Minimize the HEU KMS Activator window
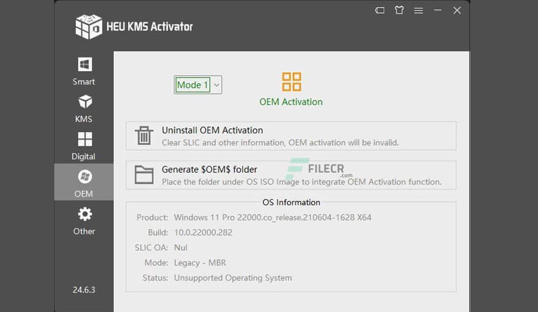This screenshot has width=538, height=312. (x=438, y=10)
